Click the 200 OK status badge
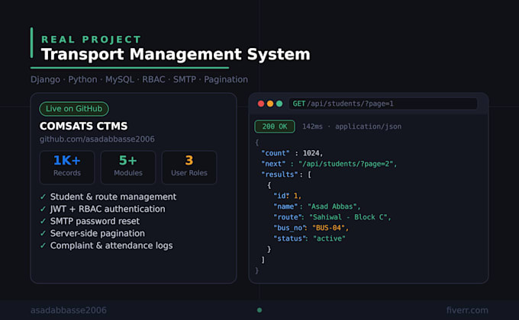The height and width of the screenshot is (320, 519). 275,126
